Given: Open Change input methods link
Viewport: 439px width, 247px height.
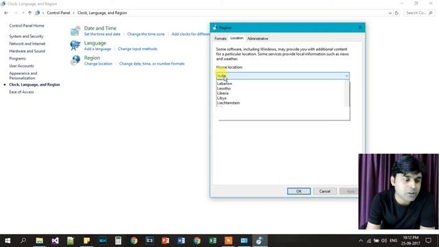Looking at the screenshot, I should [x=137, y=49].
